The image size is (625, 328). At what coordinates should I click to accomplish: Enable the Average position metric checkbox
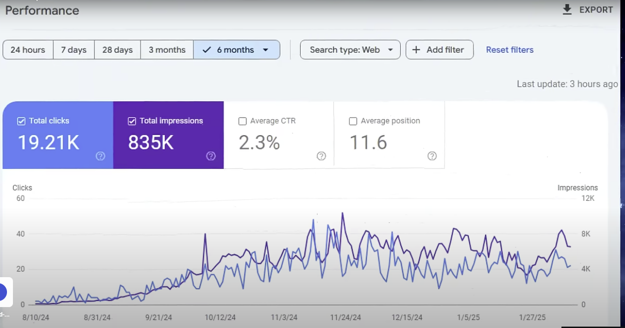tap(353, 121)
